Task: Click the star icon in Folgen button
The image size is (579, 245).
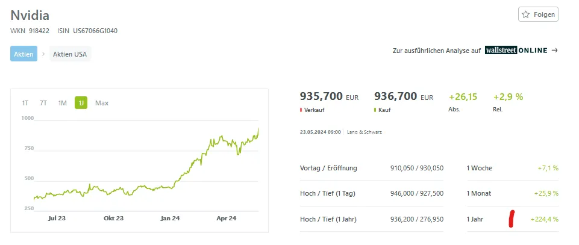Action: [526, 14]
